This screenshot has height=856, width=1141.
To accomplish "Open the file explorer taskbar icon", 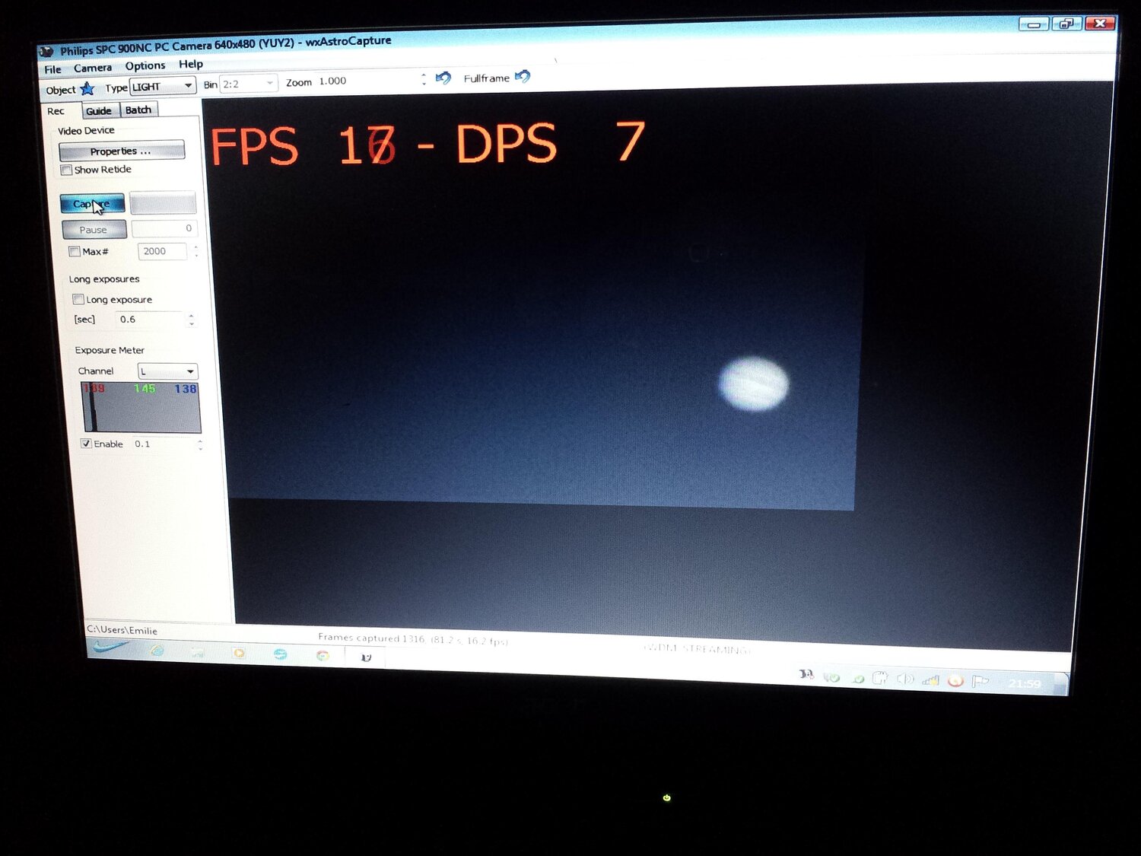I will (x=198, y=652).
